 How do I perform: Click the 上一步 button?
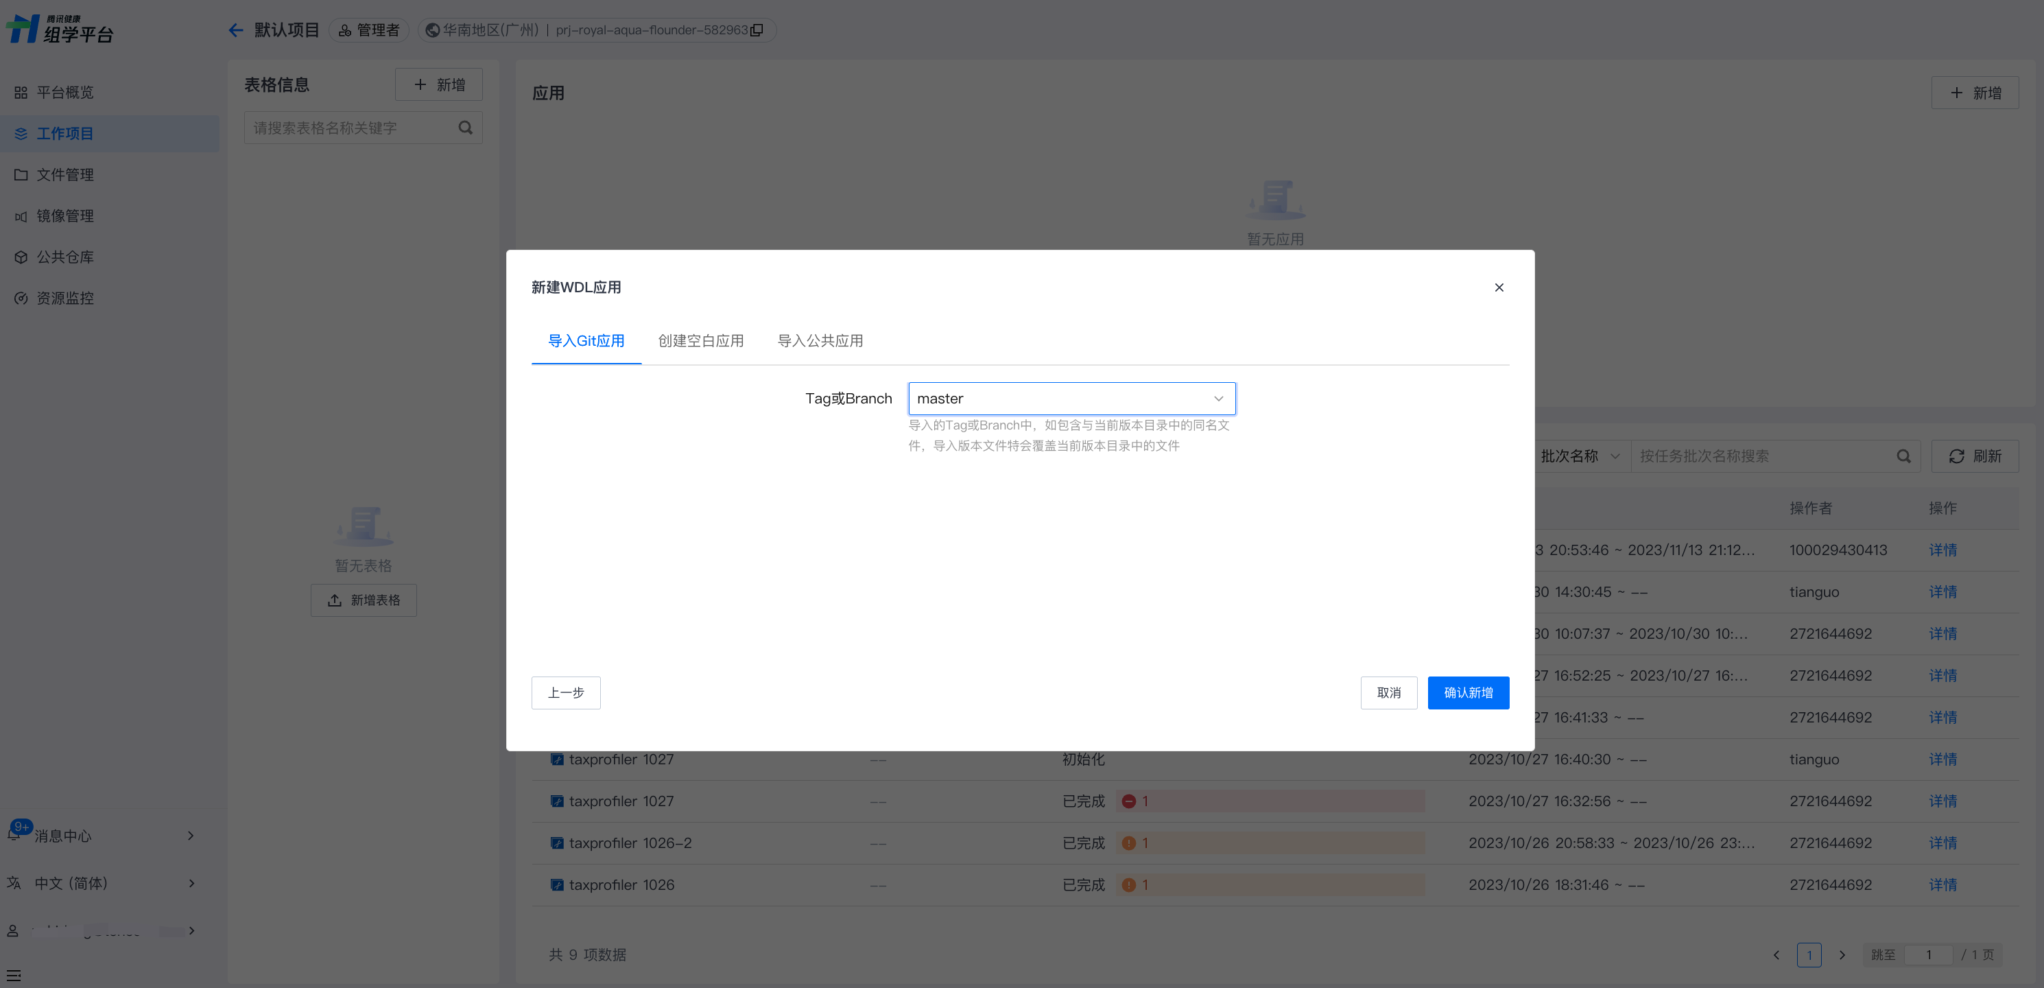[566, 693]
